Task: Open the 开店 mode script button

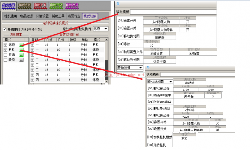Action: click(x=21, y=55)
